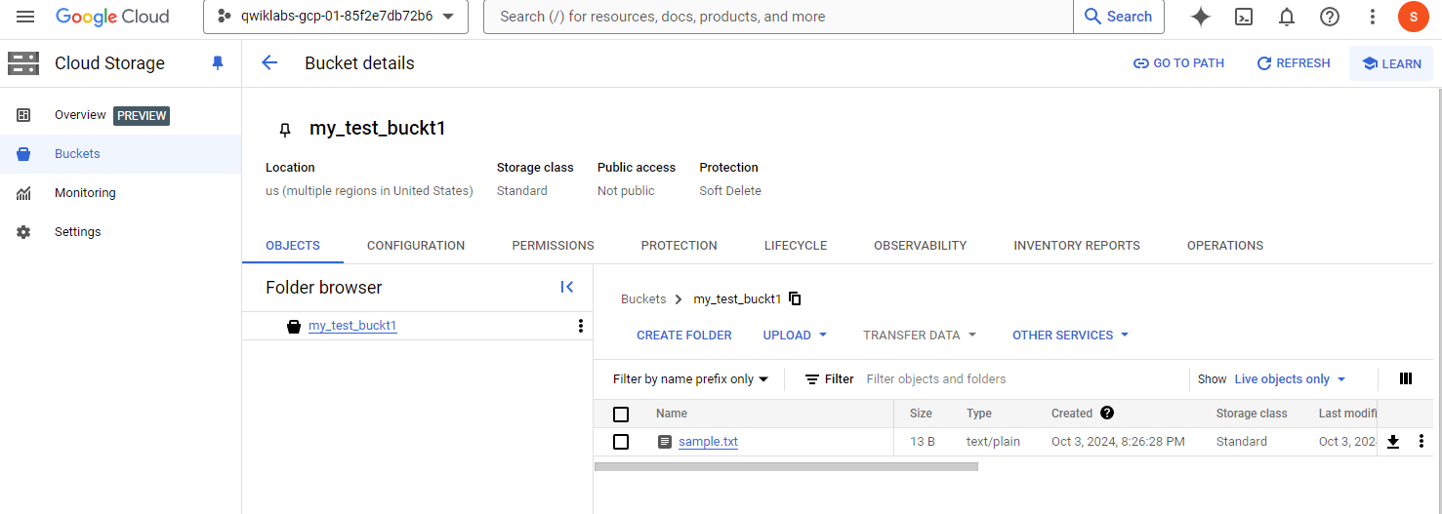Open the hamburger navigation menu
This screenshot has width=1442, height=514.
[x=25, y=17]
